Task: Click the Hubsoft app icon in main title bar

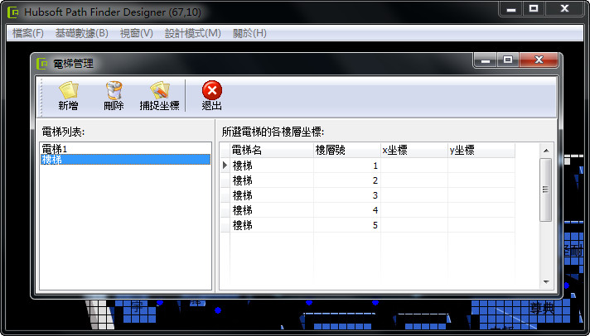Action: [13, 12]
